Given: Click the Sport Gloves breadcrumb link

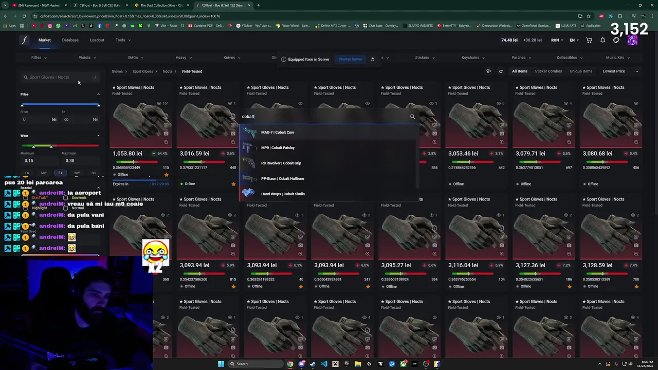Looking at the screenshot, I should (143, 71).
